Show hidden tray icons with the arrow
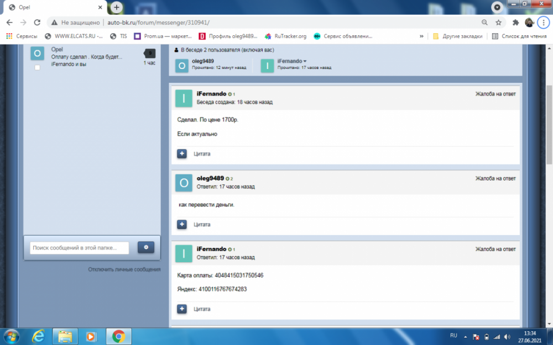This screenshot has height=345, width=553. point(466,337)
